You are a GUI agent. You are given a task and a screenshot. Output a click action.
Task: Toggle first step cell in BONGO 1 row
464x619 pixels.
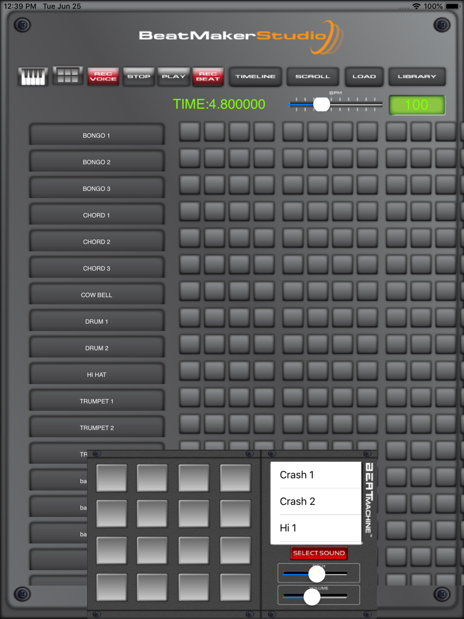coord(190,132)
